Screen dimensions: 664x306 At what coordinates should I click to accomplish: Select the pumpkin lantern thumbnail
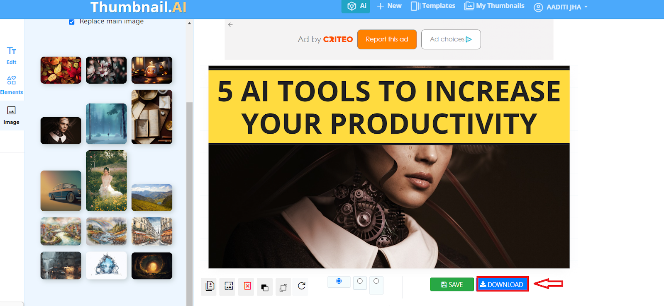pyautogui.click(x=152, y=70)
